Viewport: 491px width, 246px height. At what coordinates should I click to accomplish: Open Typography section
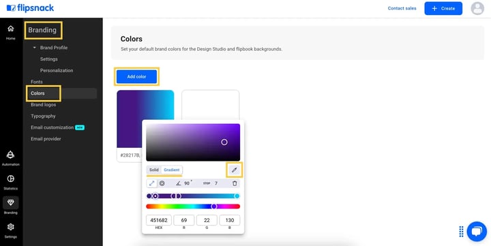(x=43, y=116)
